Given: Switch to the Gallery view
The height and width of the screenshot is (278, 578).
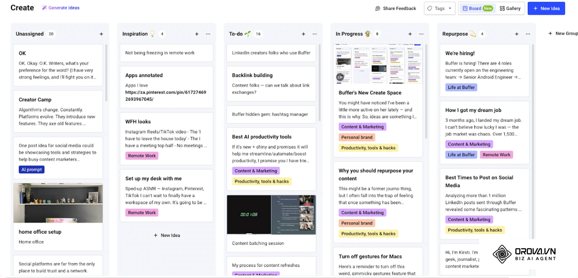Looking at the screenshot, I should (x=510, y=8).
